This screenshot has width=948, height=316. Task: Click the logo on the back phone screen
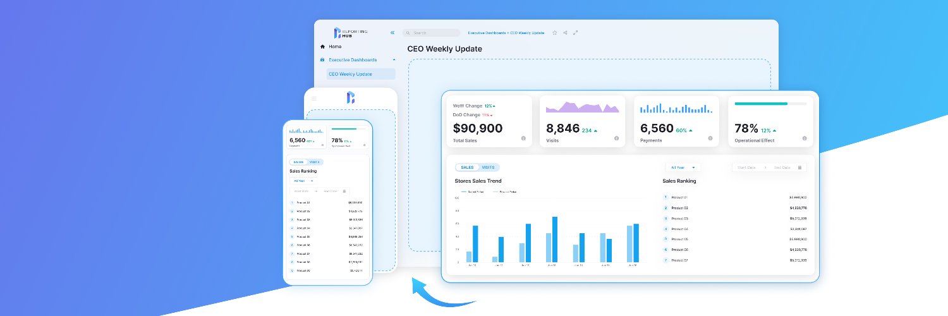coord(351,97)
